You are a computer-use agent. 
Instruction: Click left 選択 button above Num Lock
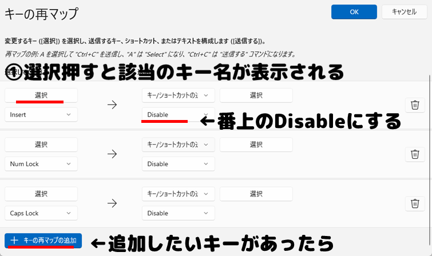[41, 145]
